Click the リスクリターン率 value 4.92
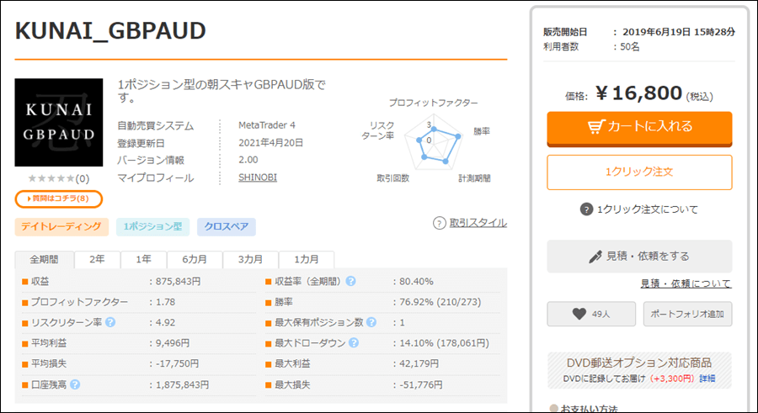The height and width of the screenshot is (413, 758). (x=165, y=322)
